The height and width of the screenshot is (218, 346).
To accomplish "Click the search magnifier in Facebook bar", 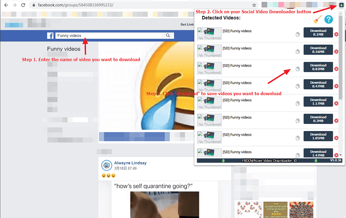I will pyautogui.click(x=168, y=36).
